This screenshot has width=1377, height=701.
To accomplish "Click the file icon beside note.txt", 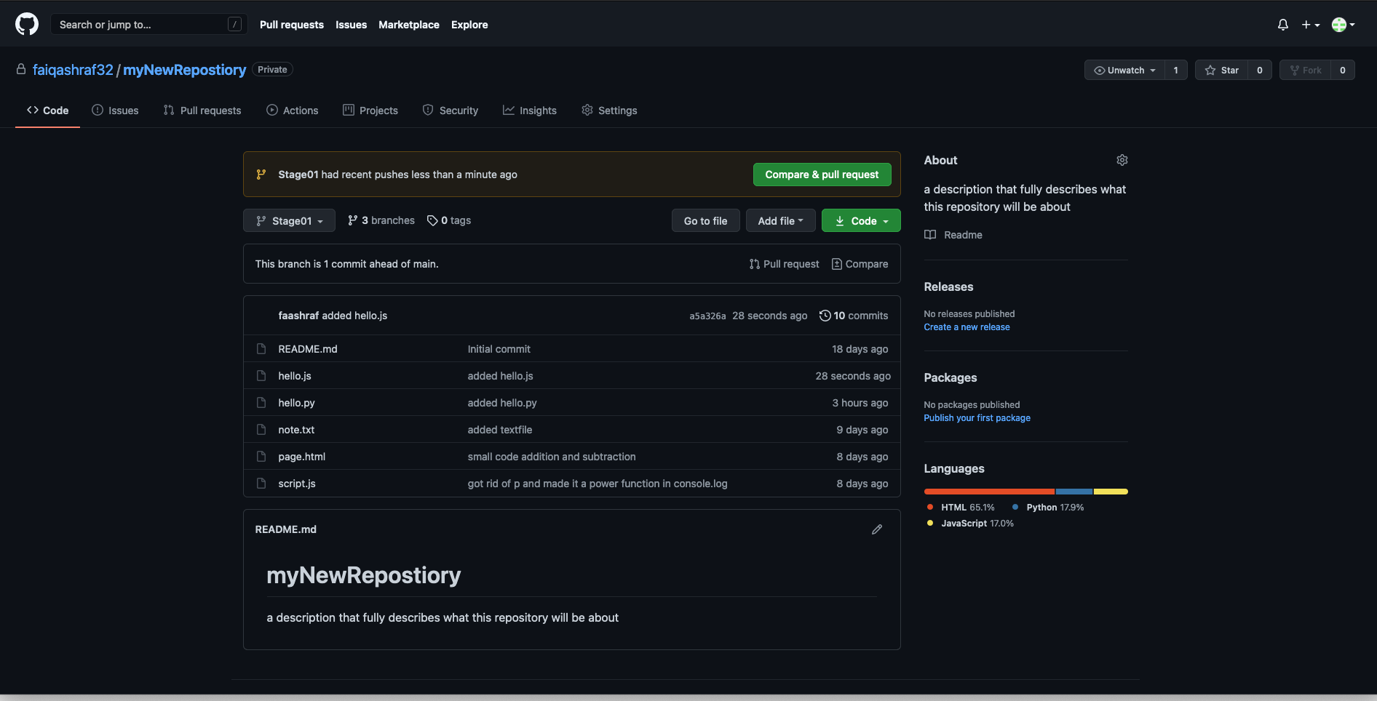I will pos(261,430).
